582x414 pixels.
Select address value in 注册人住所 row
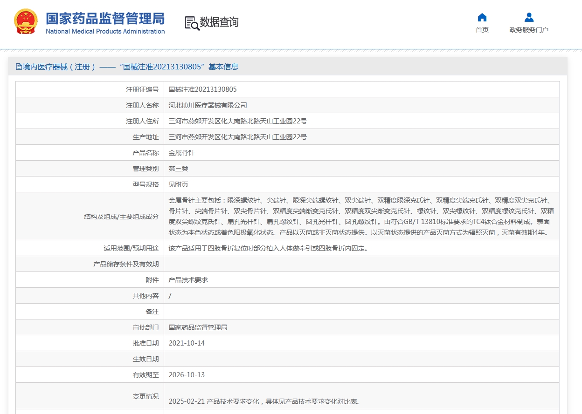tap(238, 121)
